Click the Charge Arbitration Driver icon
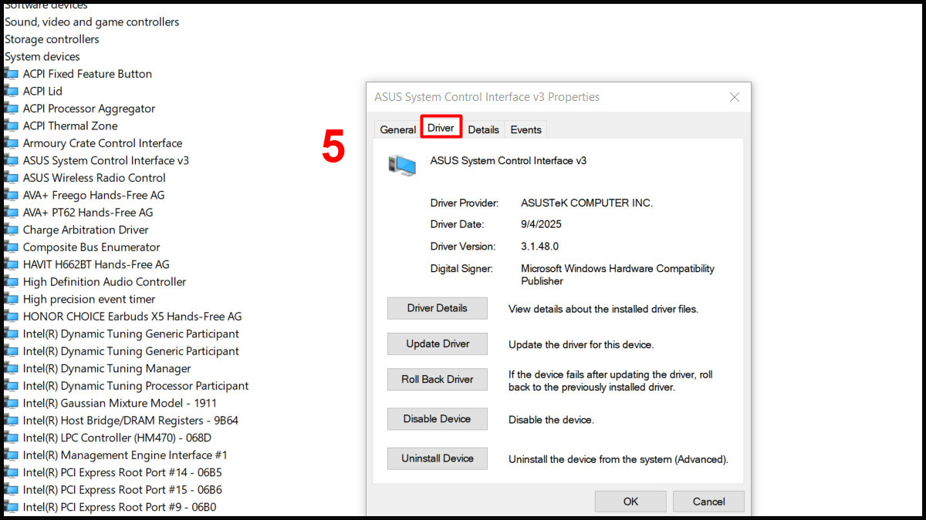Screen dimensions: 926x520 11,230
